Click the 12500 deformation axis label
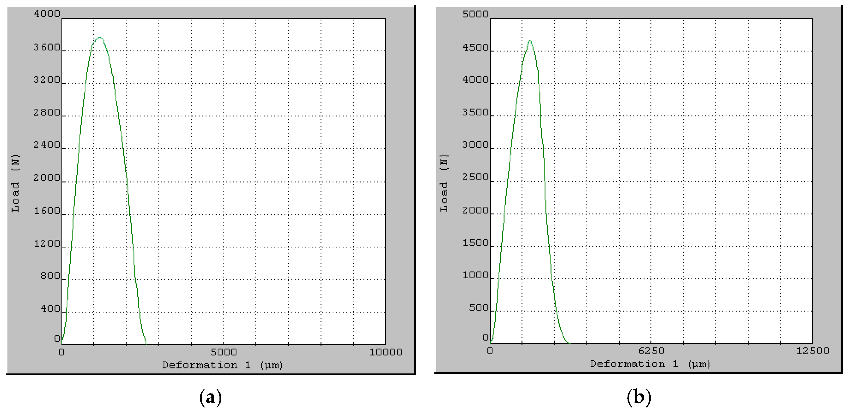850x412 pixels. 813,351
